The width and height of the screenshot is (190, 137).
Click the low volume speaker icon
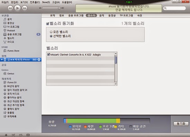(x=40, y=8)
